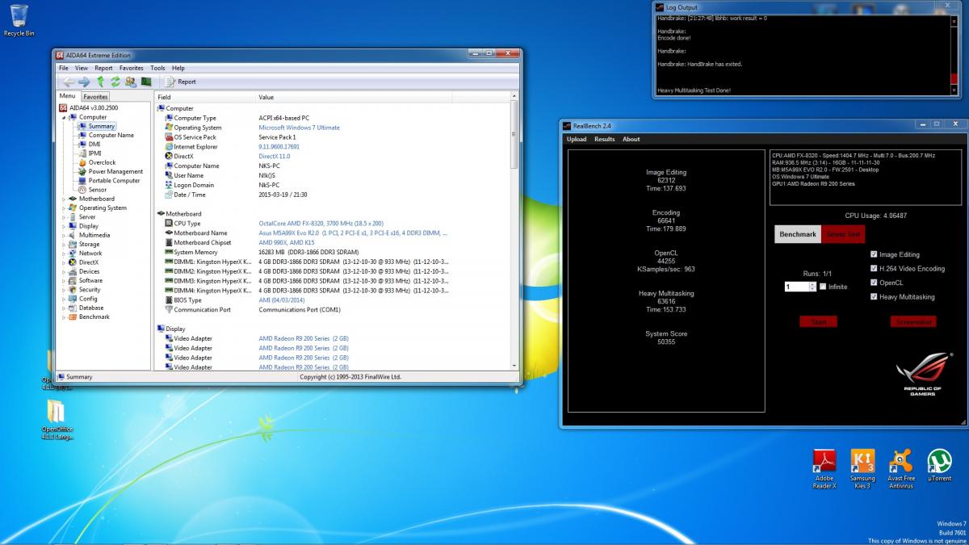Viewport: 969px width, 545px height.
Task: Click the Runs number input field
Action: tap(797, 287)
